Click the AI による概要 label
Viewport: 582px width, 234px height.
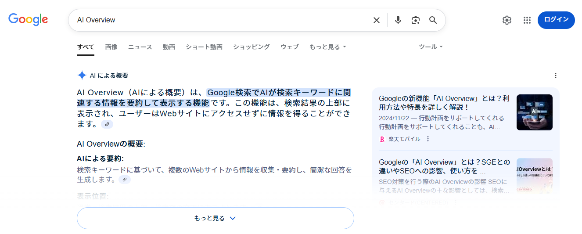[109, 76]
